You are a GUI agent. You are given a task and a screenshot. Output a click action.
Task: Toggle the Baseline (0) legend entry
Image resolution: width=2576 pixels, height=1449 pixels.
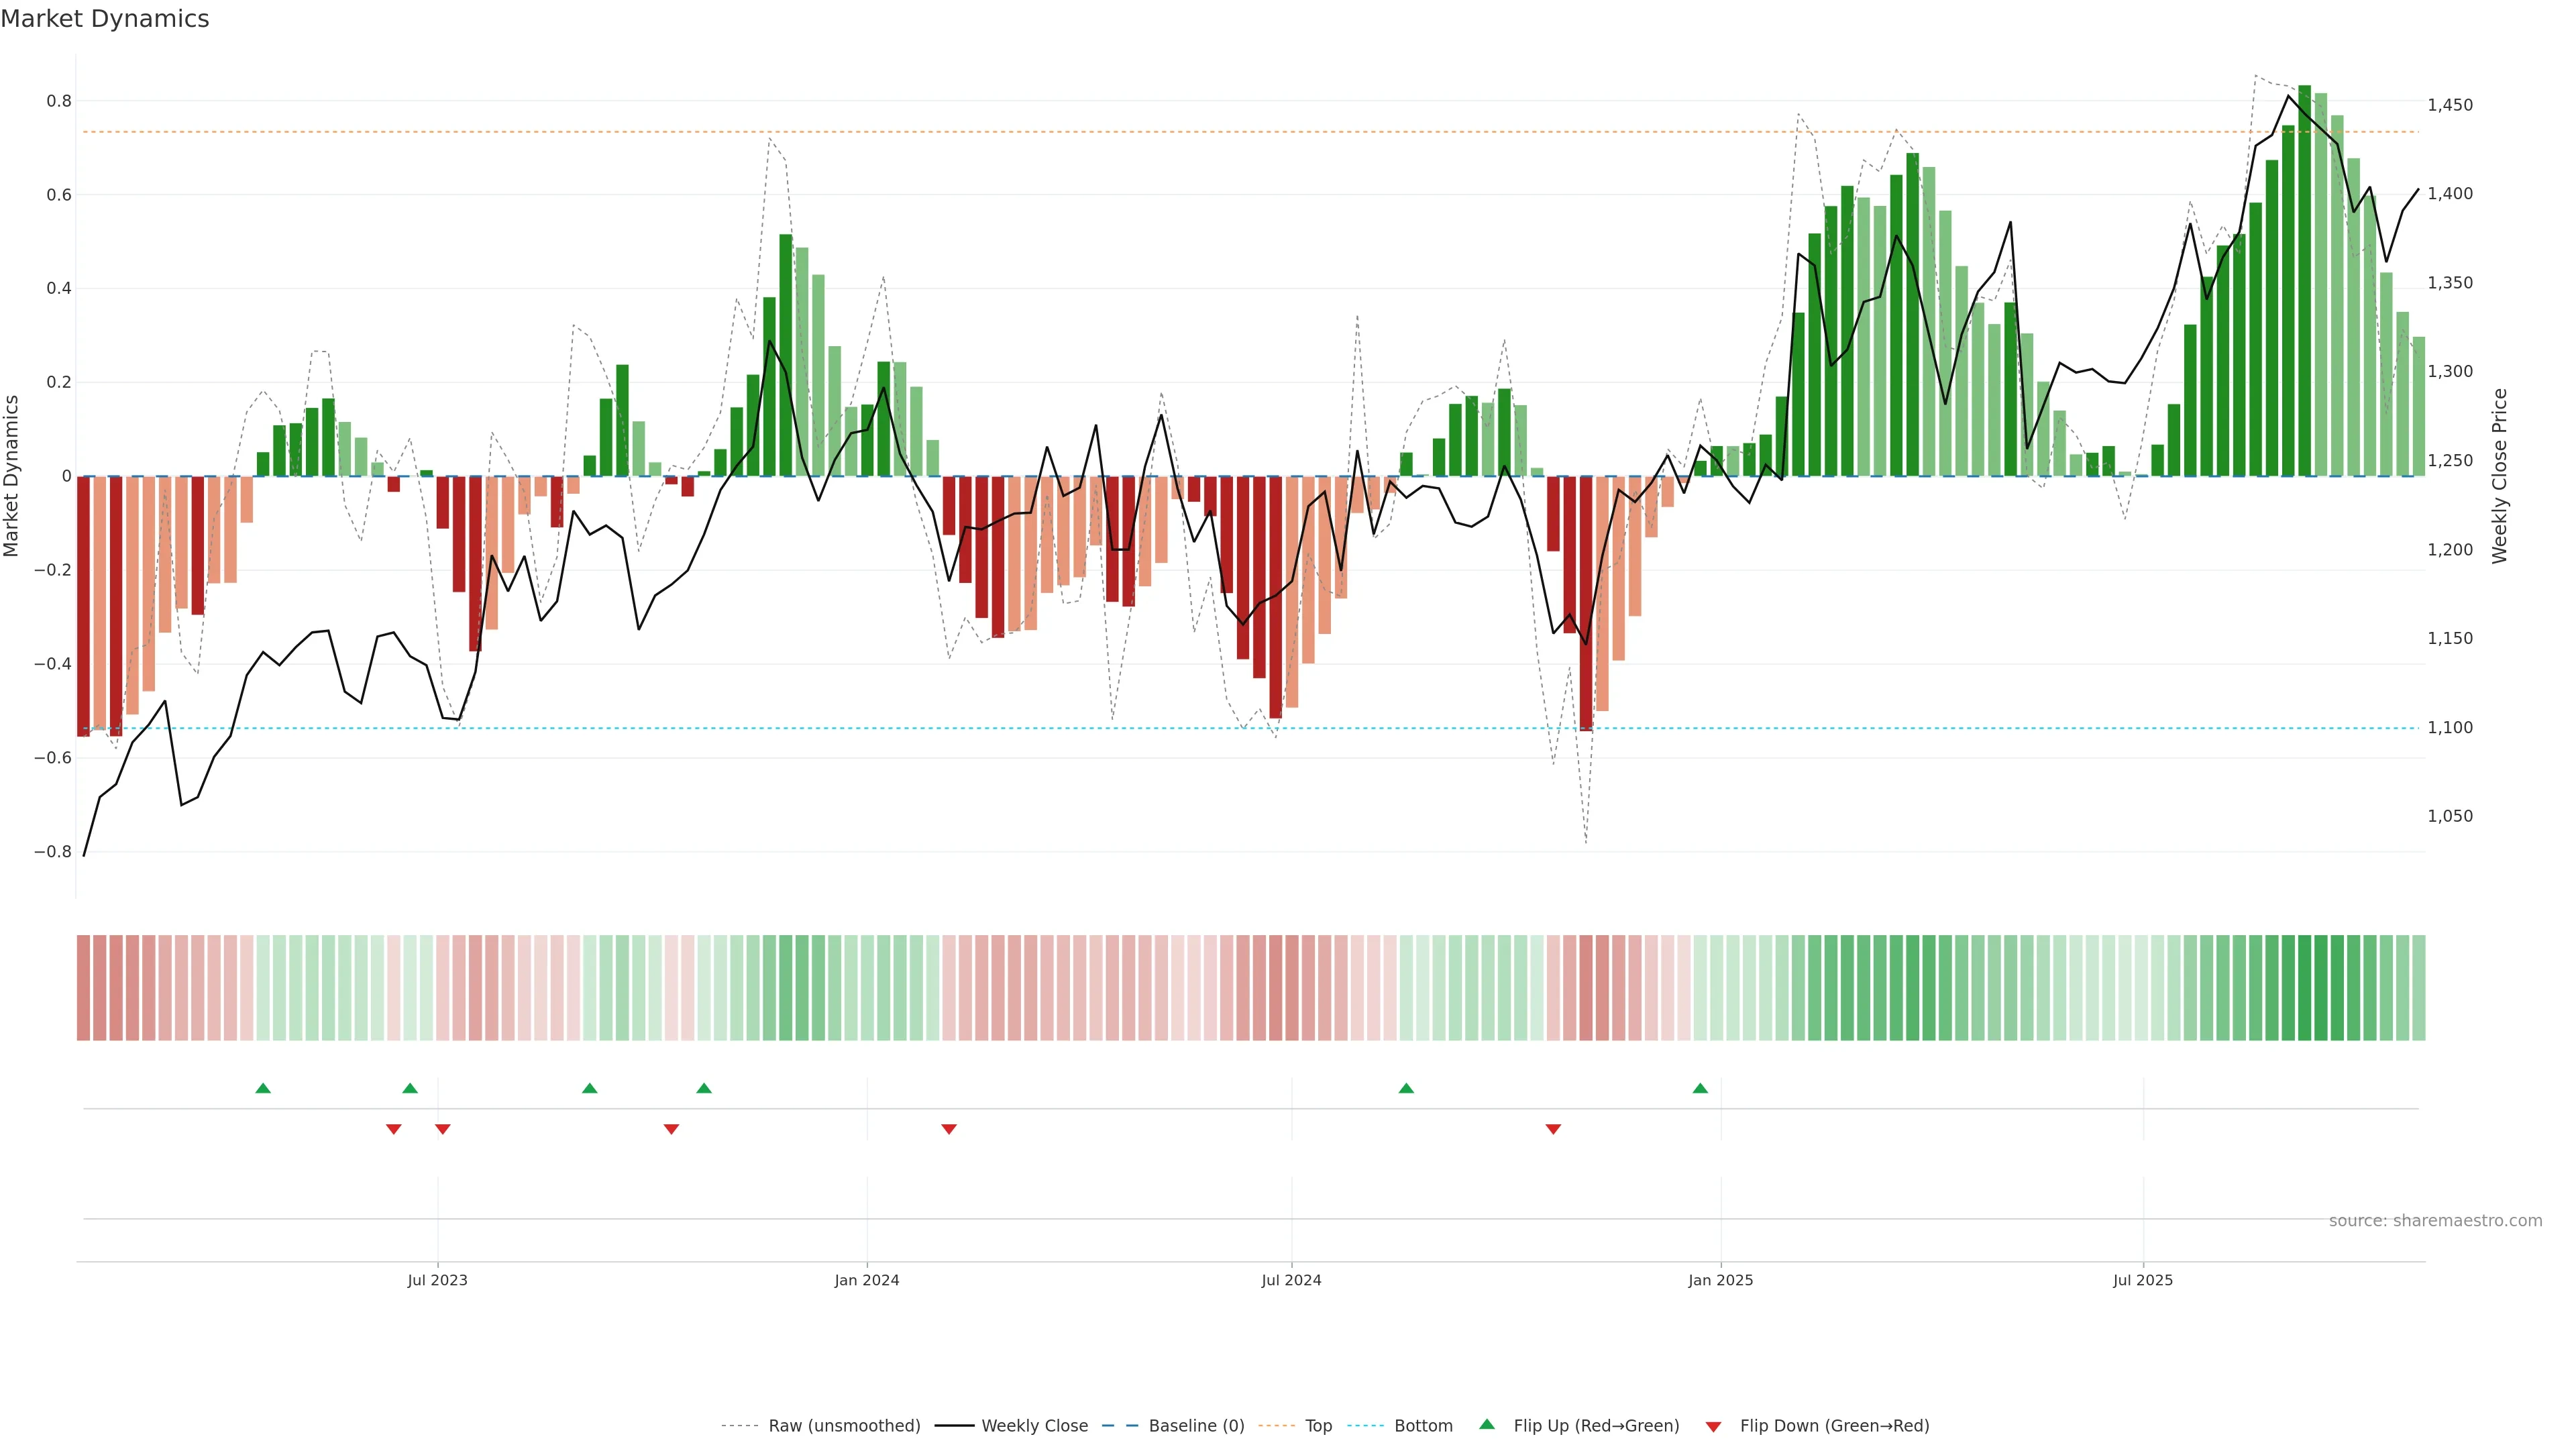(x=1196, y=1426)
